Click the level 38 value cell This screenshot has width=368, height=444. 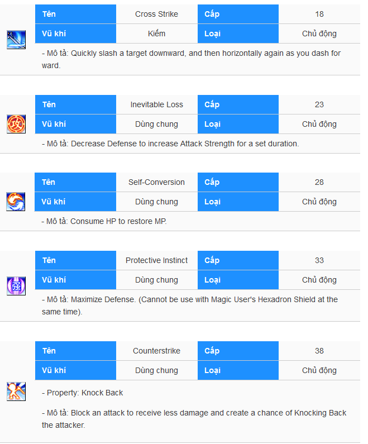(x=319, y=351)
